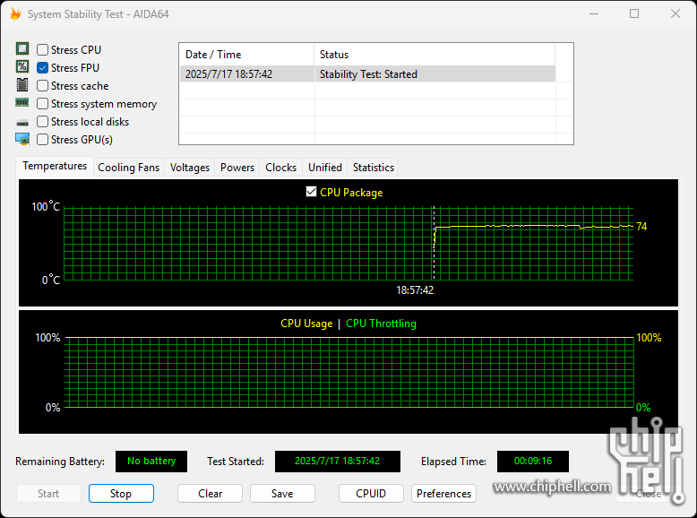697x518 pixels.
Task: Save the test results
Action: pos(282,494)
